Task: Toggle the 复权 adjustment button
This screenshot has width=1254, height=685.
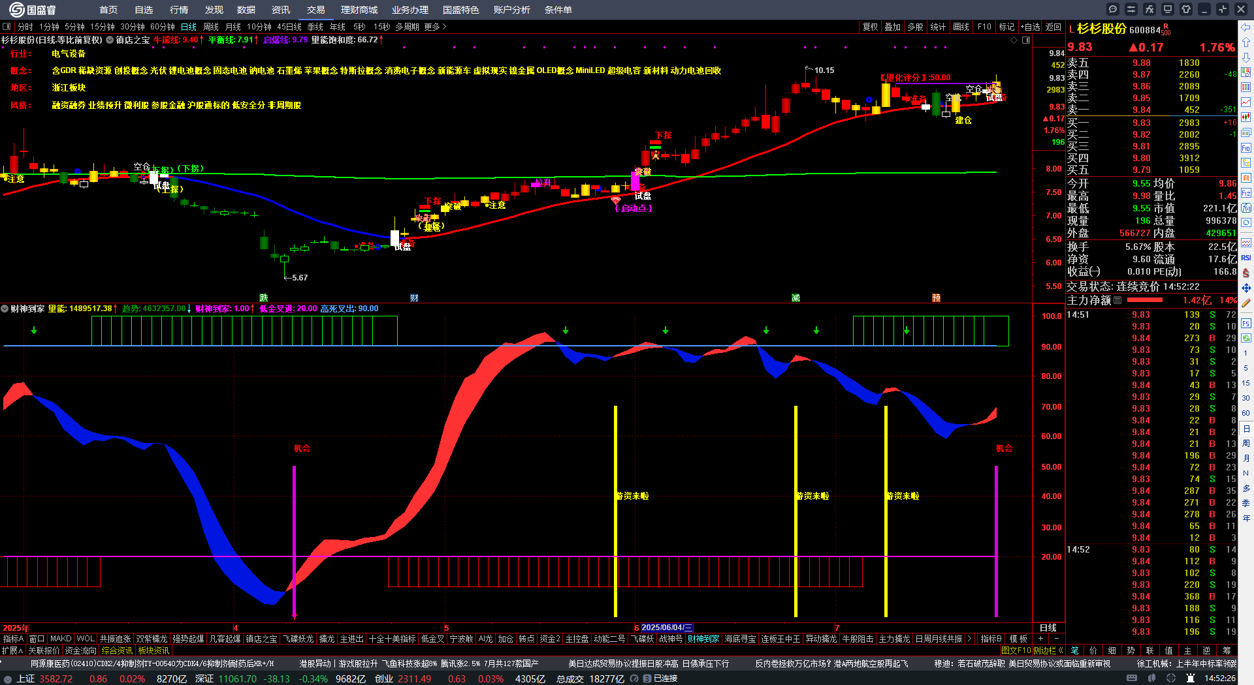Action: click(x=870, y=27)
